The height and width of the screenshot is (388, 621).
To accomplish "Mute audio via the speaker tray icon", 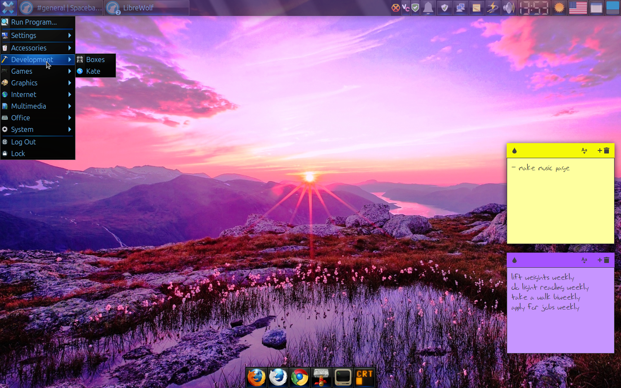I will tap(508, 8).
